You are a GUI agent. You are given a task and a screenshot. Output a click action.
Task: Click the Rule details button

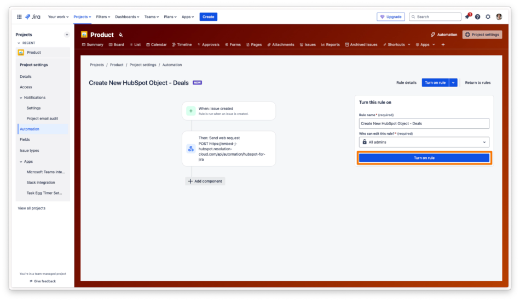click(x=406, y=83)
